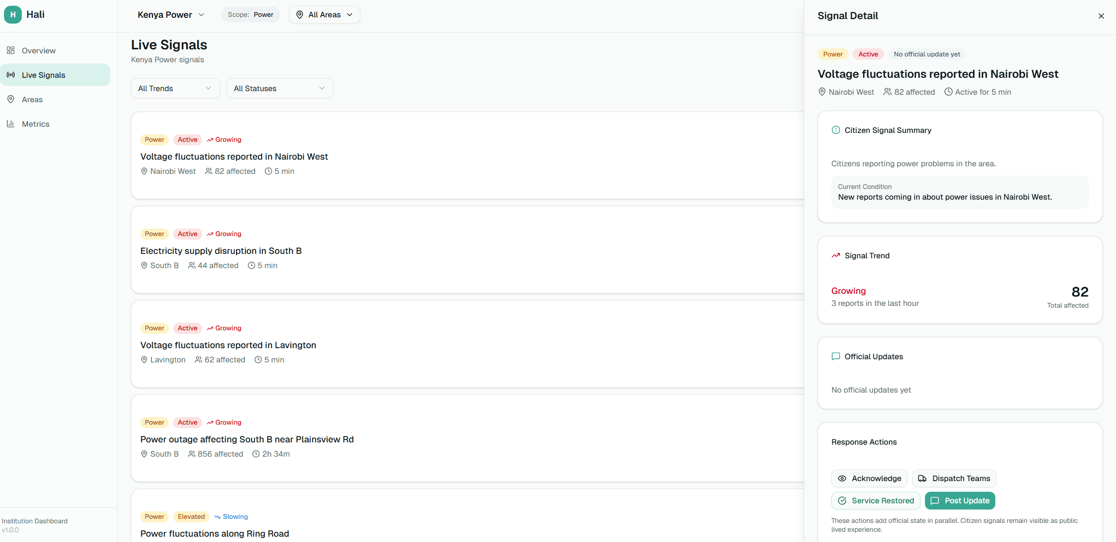The image size is (1116, 542).
Task: Close the Signal Detail panel
Action: click(x=1101, y=16)
